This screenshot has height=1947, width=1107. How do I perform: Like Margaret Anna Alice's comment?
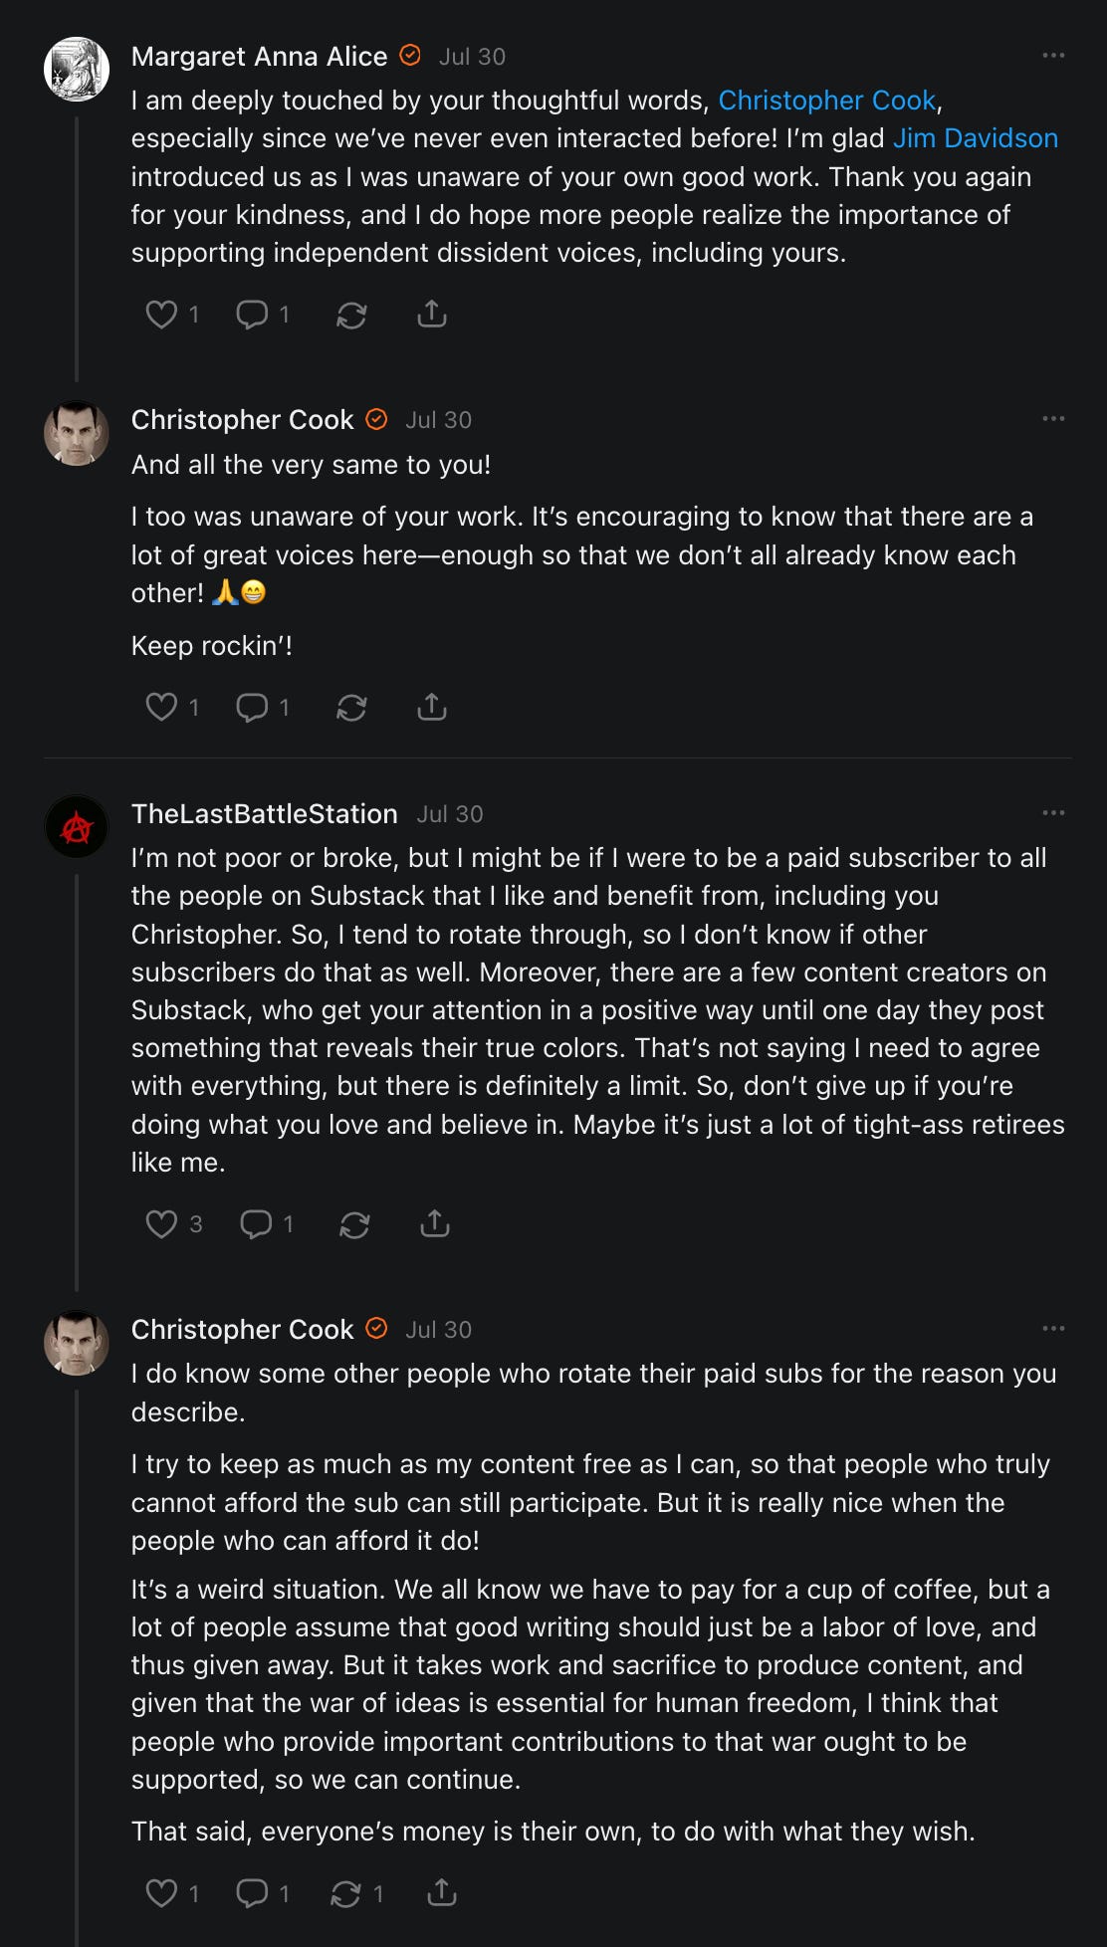click(161, 315)
